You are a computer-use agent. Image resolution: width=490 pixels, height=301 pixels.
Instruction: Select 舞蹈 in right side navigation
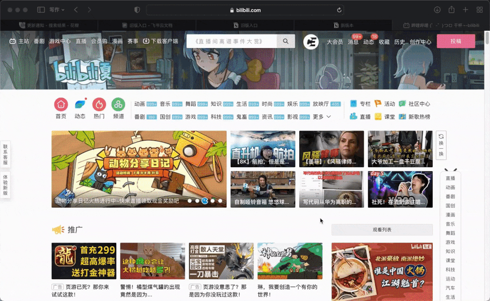450,233
